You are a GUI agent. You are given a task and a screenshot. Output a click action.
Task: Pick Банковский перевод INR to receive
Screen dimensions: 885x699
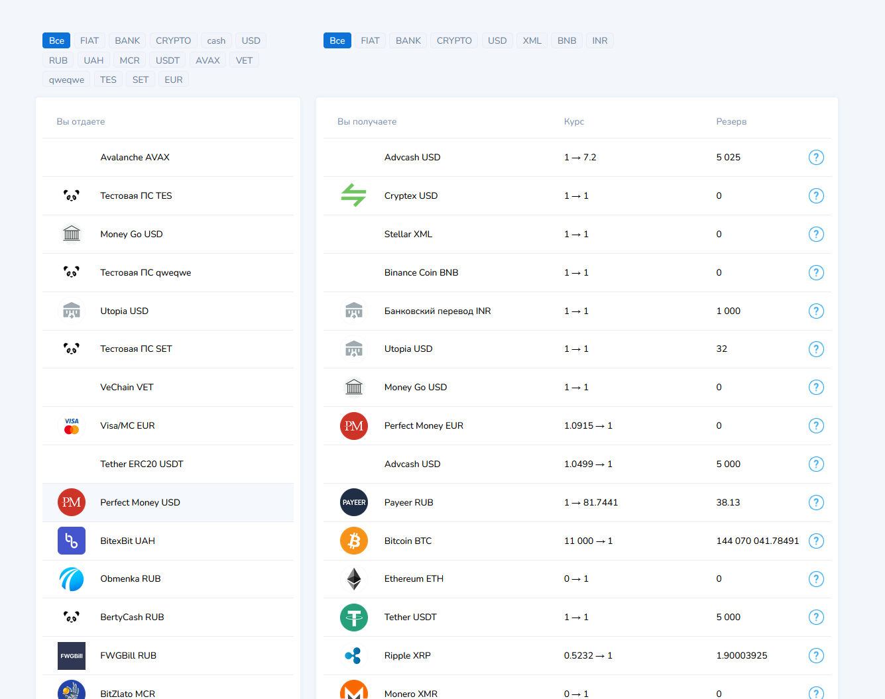pos(438,311)
